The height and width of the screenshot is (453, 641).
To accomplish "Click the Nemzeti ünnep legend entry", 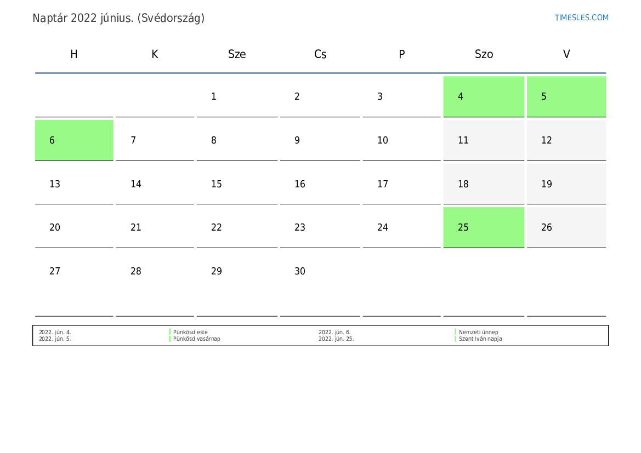I will coord(478,332).
